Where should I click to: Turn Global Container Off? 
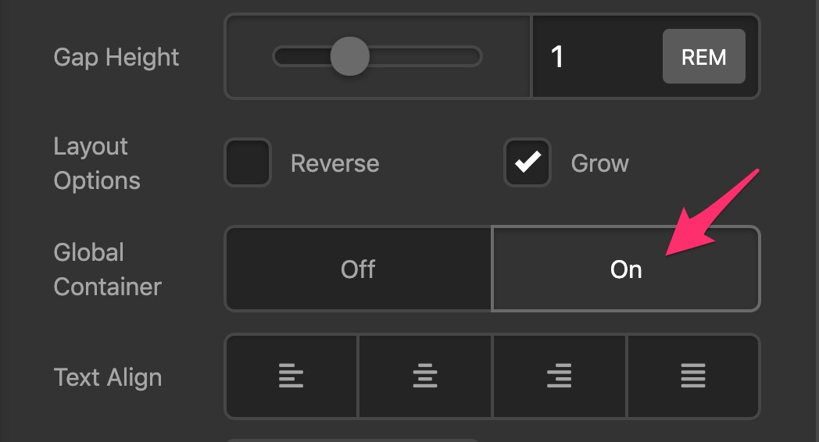[358, 269]
